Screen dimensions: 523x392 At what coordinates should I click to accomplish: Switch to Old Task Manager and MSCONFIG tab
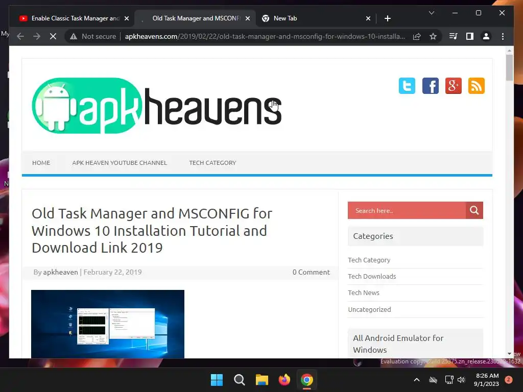pos(196,18)
